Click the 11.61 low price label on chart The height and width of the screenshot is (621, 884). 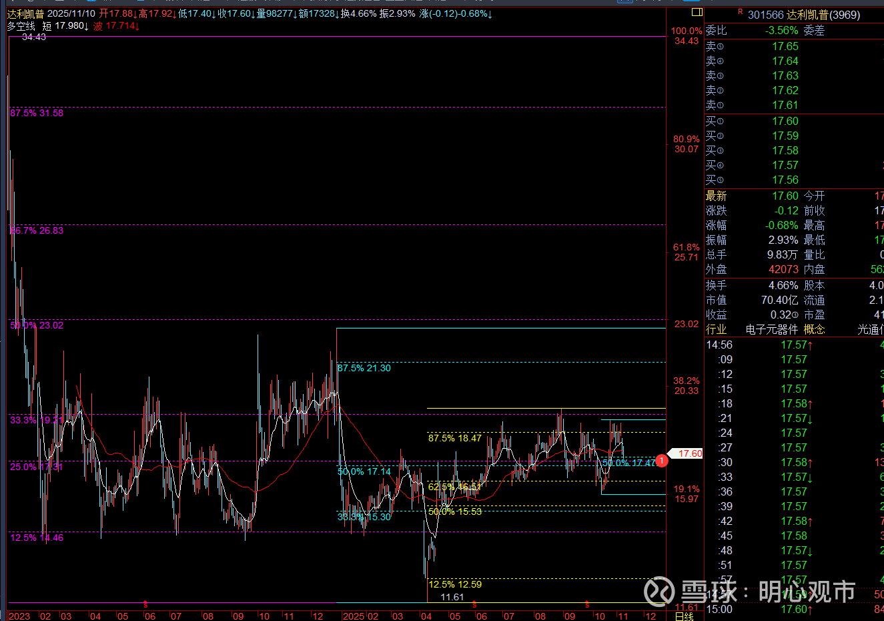[452, 597]
